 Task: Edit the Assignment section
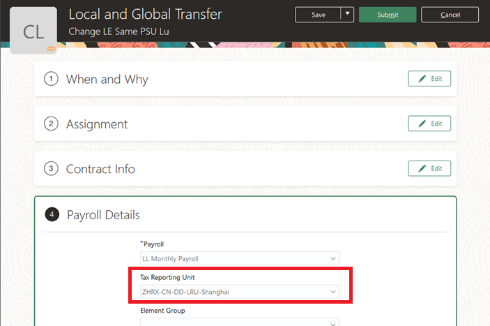coord(429,124)
